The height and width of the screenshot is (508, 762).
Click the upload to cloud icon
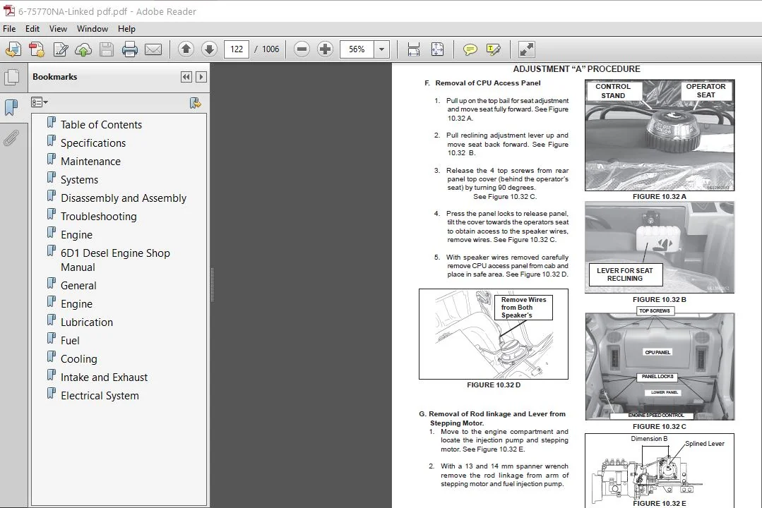(x=83, y=49)
